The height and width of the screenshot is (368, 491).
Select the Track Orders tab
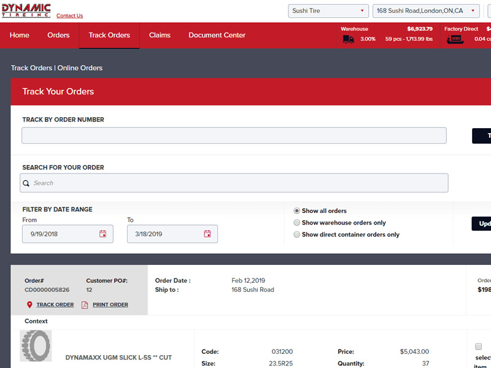(109, 35)
